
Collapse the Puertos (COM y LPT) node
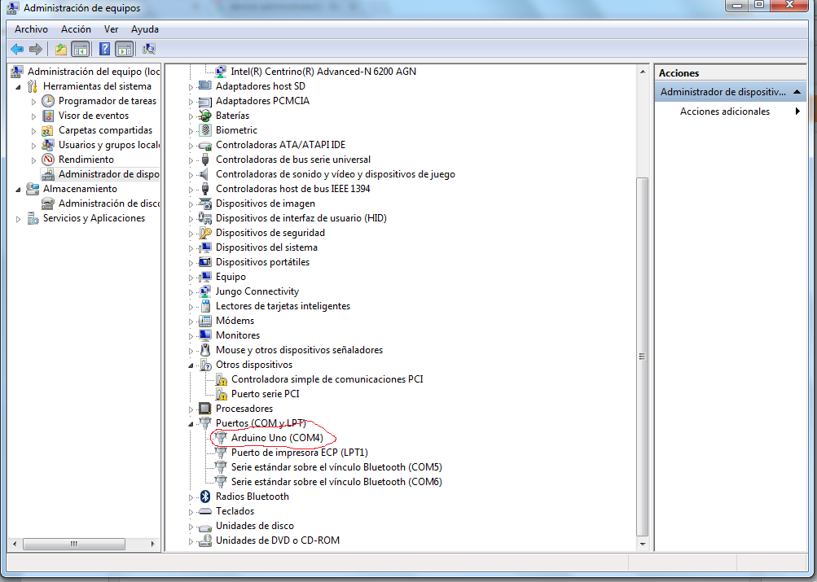pos(191,424)
